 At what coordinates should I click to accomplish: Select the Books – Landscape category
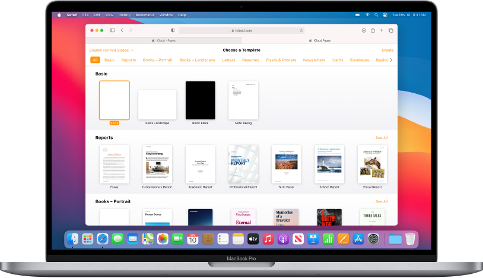tap(197, 60)
